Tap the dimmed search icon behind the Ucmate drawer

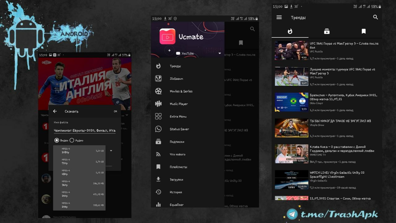pos(252,29)
